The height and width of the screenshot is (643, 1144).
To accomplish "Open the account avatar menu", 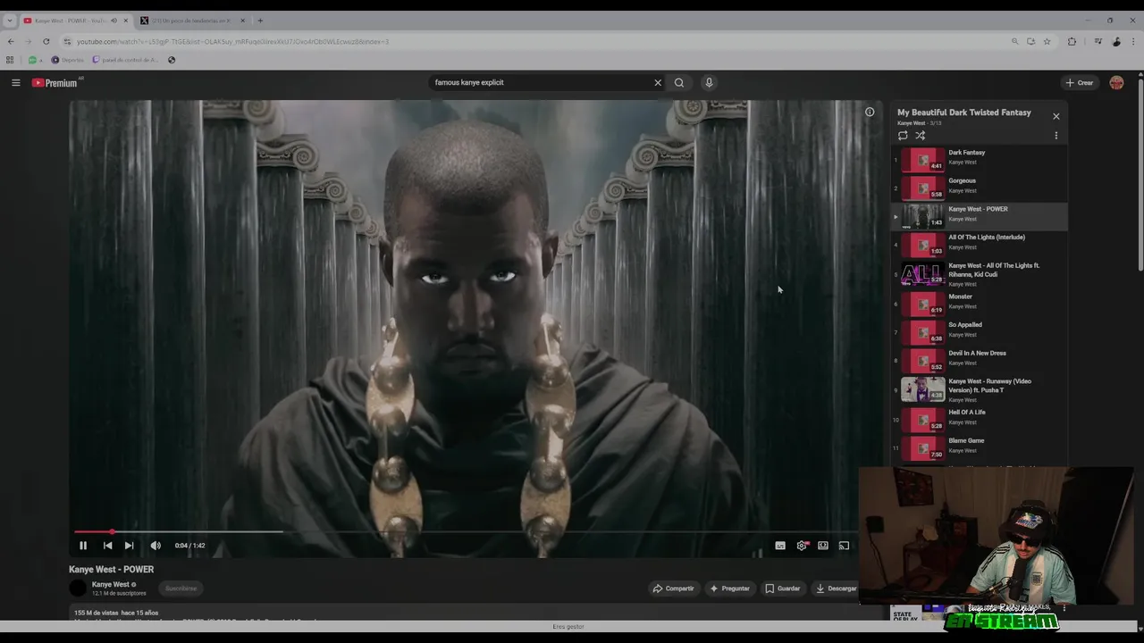I will click(1116, 82).
